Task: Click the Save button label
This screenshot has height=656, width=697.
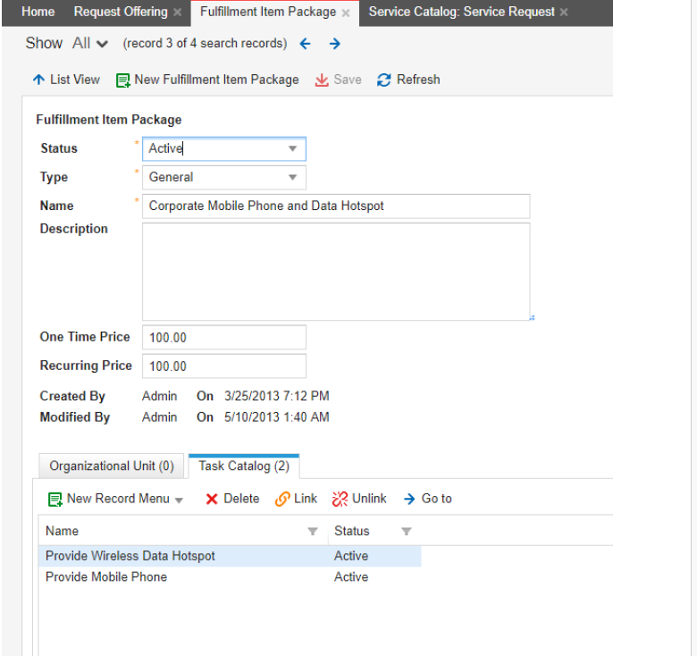Action: (x=348, y=80)
